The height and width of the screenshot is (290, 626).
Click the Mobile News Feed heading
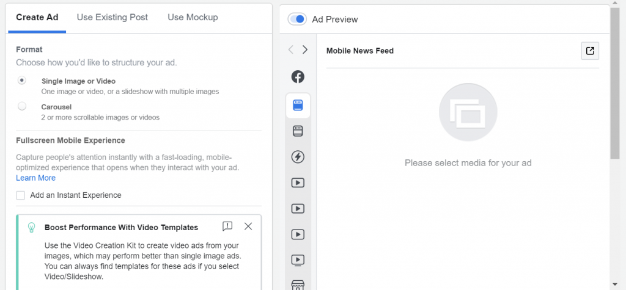pos(359,51)
